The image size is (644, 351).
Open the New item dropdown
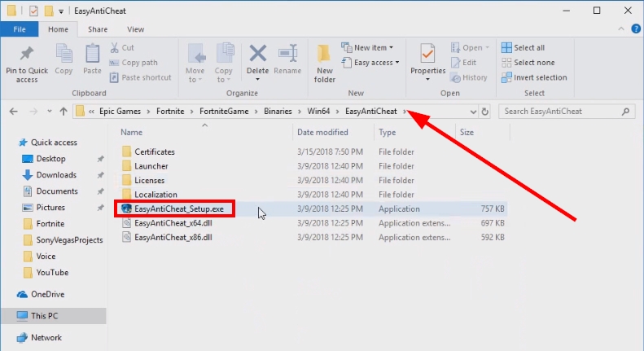tap(367, 48)
